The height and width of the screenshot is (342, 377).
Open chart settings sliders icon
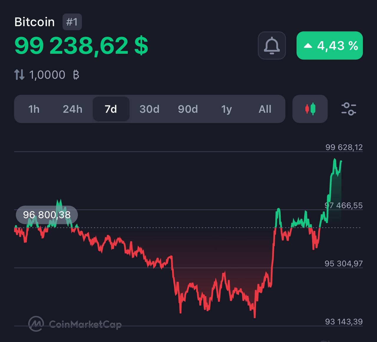(348, 109)
